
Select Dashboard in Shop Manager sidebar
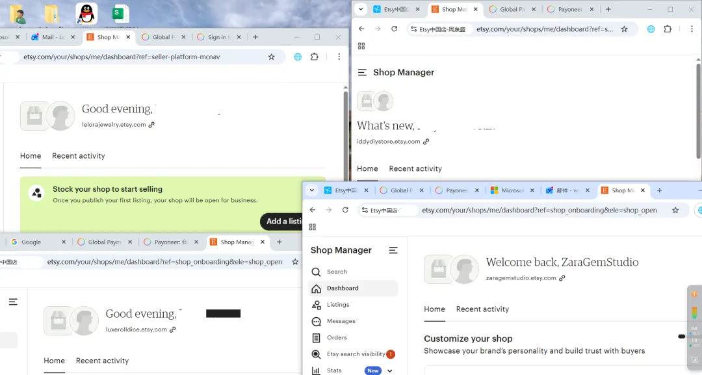pos(353,288)
